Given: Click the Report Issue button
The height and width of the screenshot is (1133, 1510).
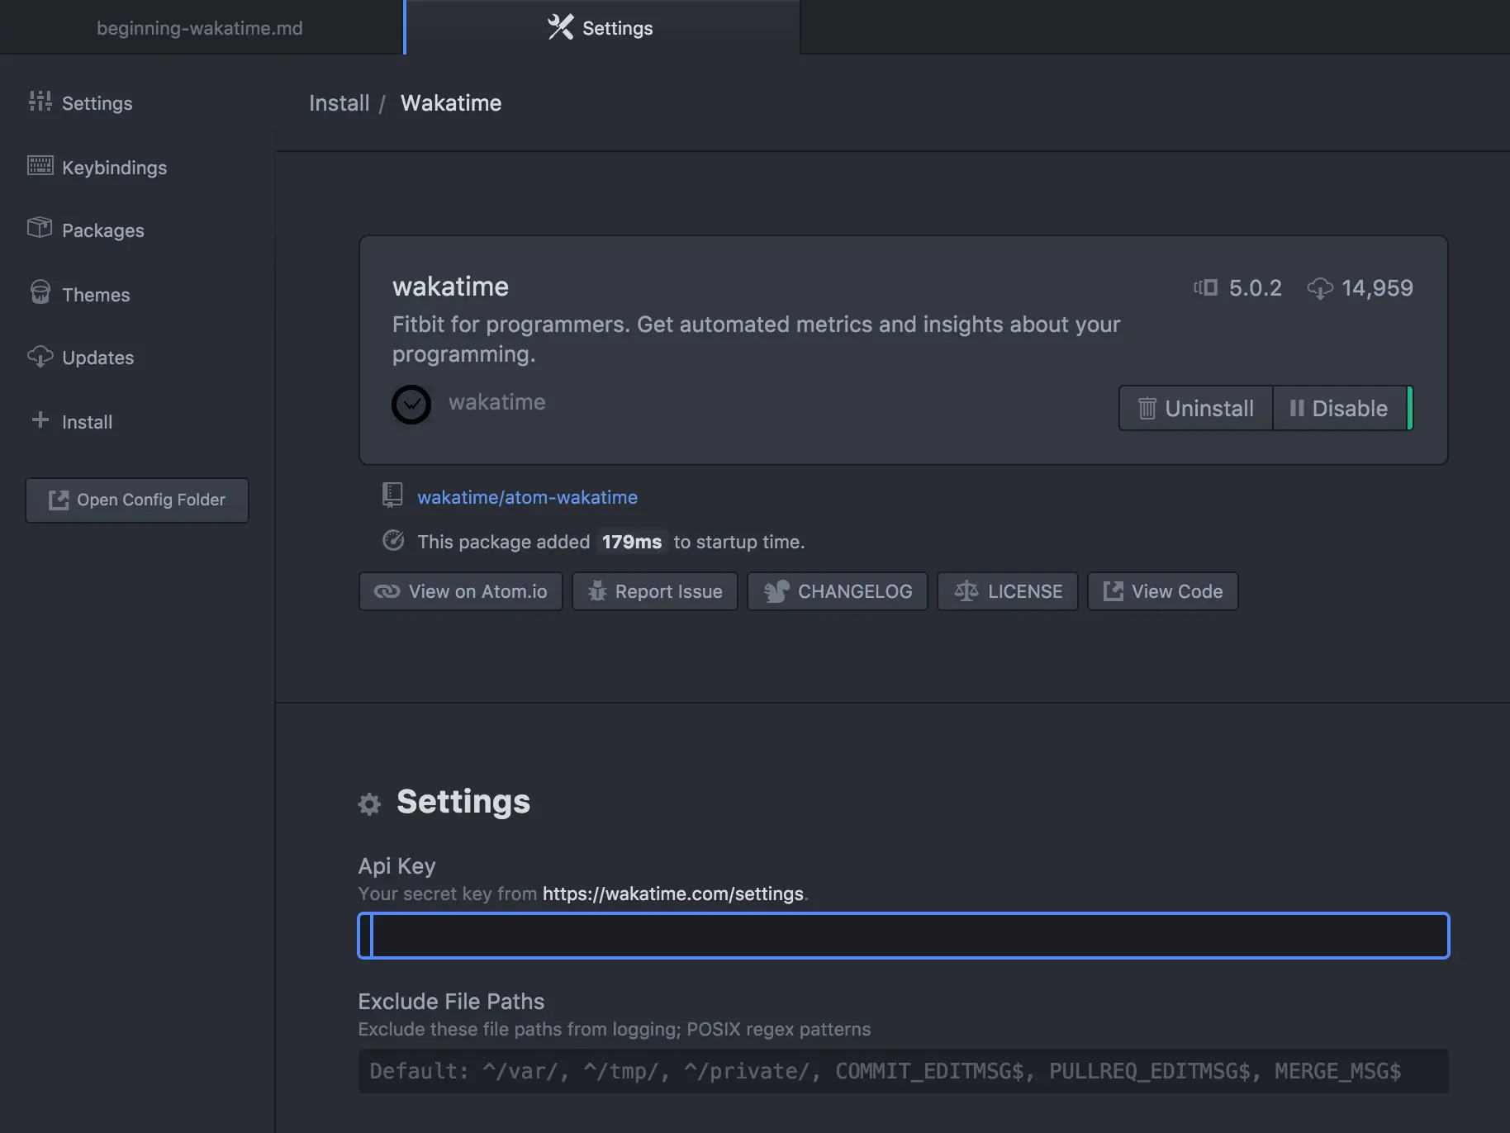Looking at the screenshot, I should (x=655, y=591).
